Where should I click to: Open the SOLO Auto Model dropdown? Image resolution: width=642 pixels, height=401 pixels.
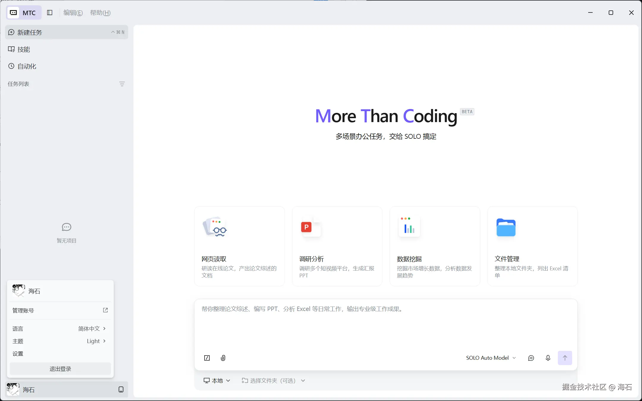click(x=491, y=358)
